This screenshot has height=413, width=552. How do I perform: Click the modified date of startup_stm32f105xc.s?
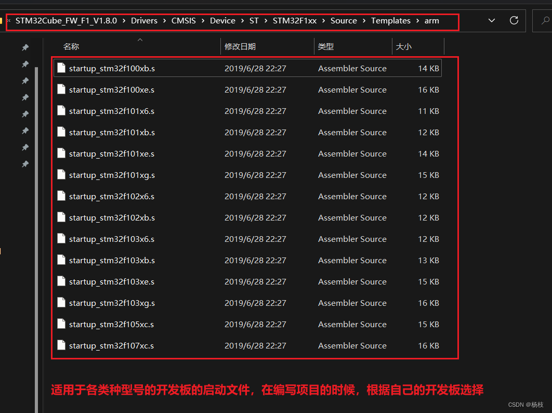[x=255, y=324]
